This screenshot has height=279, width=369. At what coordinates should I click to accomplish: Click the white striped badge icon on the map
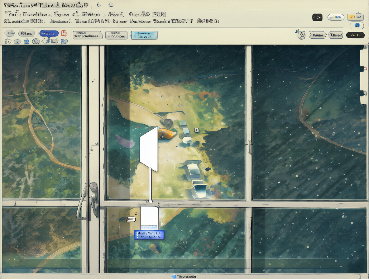pos(131,219)
